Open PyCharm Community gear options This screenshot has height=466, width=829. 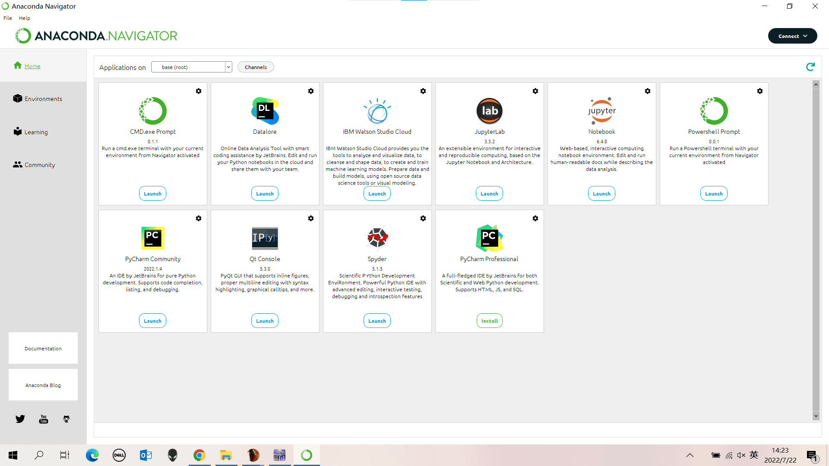pos(198,218)
